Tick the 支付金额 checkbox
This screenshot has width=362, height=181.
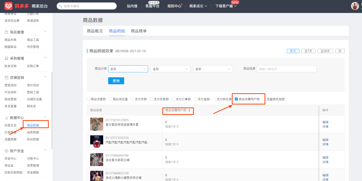point(195,99)
